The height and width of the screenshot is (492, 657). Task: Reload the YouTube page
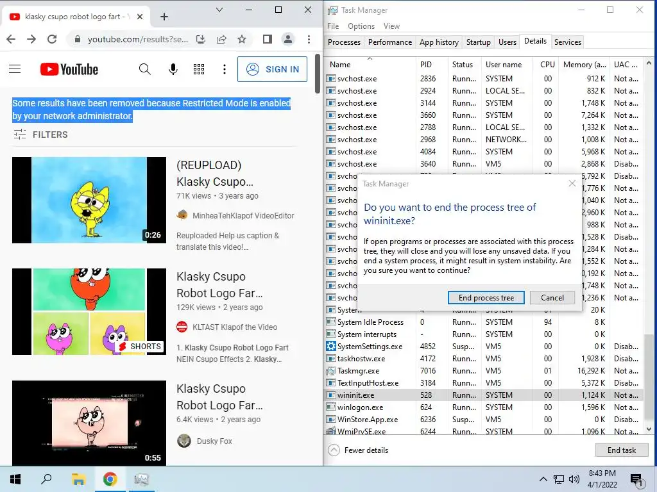click(x=52, y=39)
